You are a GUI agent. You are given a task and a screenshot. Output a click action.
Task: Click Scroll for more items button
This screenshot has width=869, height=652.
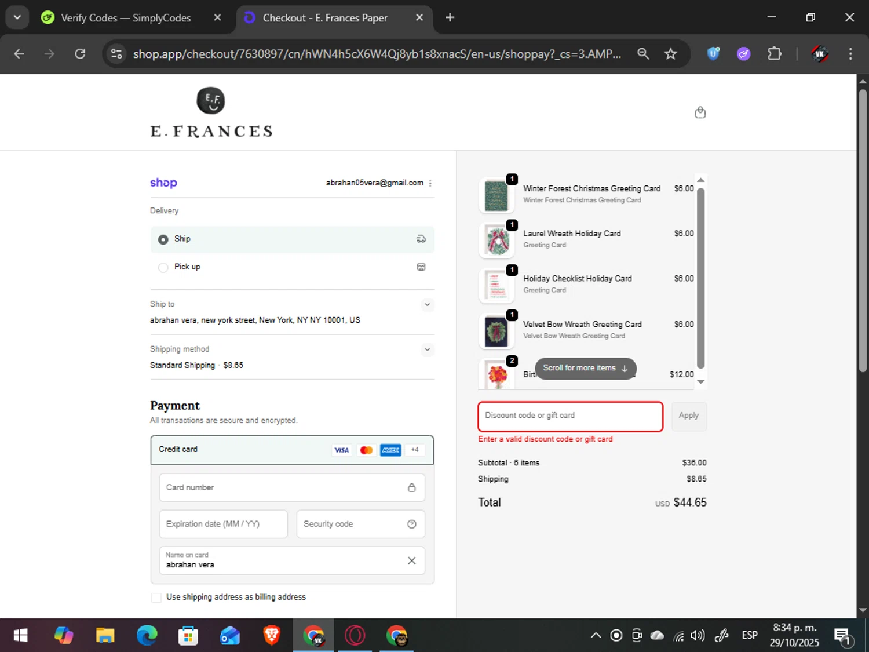(585, 368)
